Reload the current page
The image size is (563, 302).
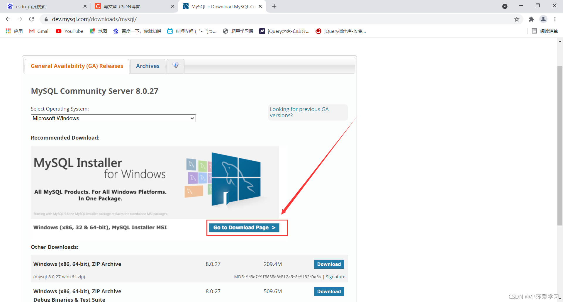tap(32, 19)
